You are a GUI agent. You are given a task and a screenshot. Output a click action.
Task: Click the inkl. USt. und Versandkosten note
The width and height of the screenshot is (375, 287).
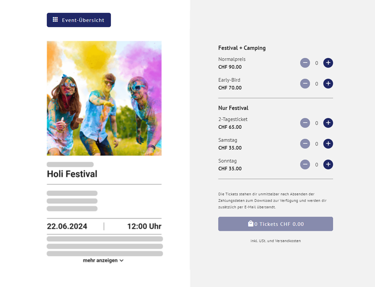pos(275,241)
